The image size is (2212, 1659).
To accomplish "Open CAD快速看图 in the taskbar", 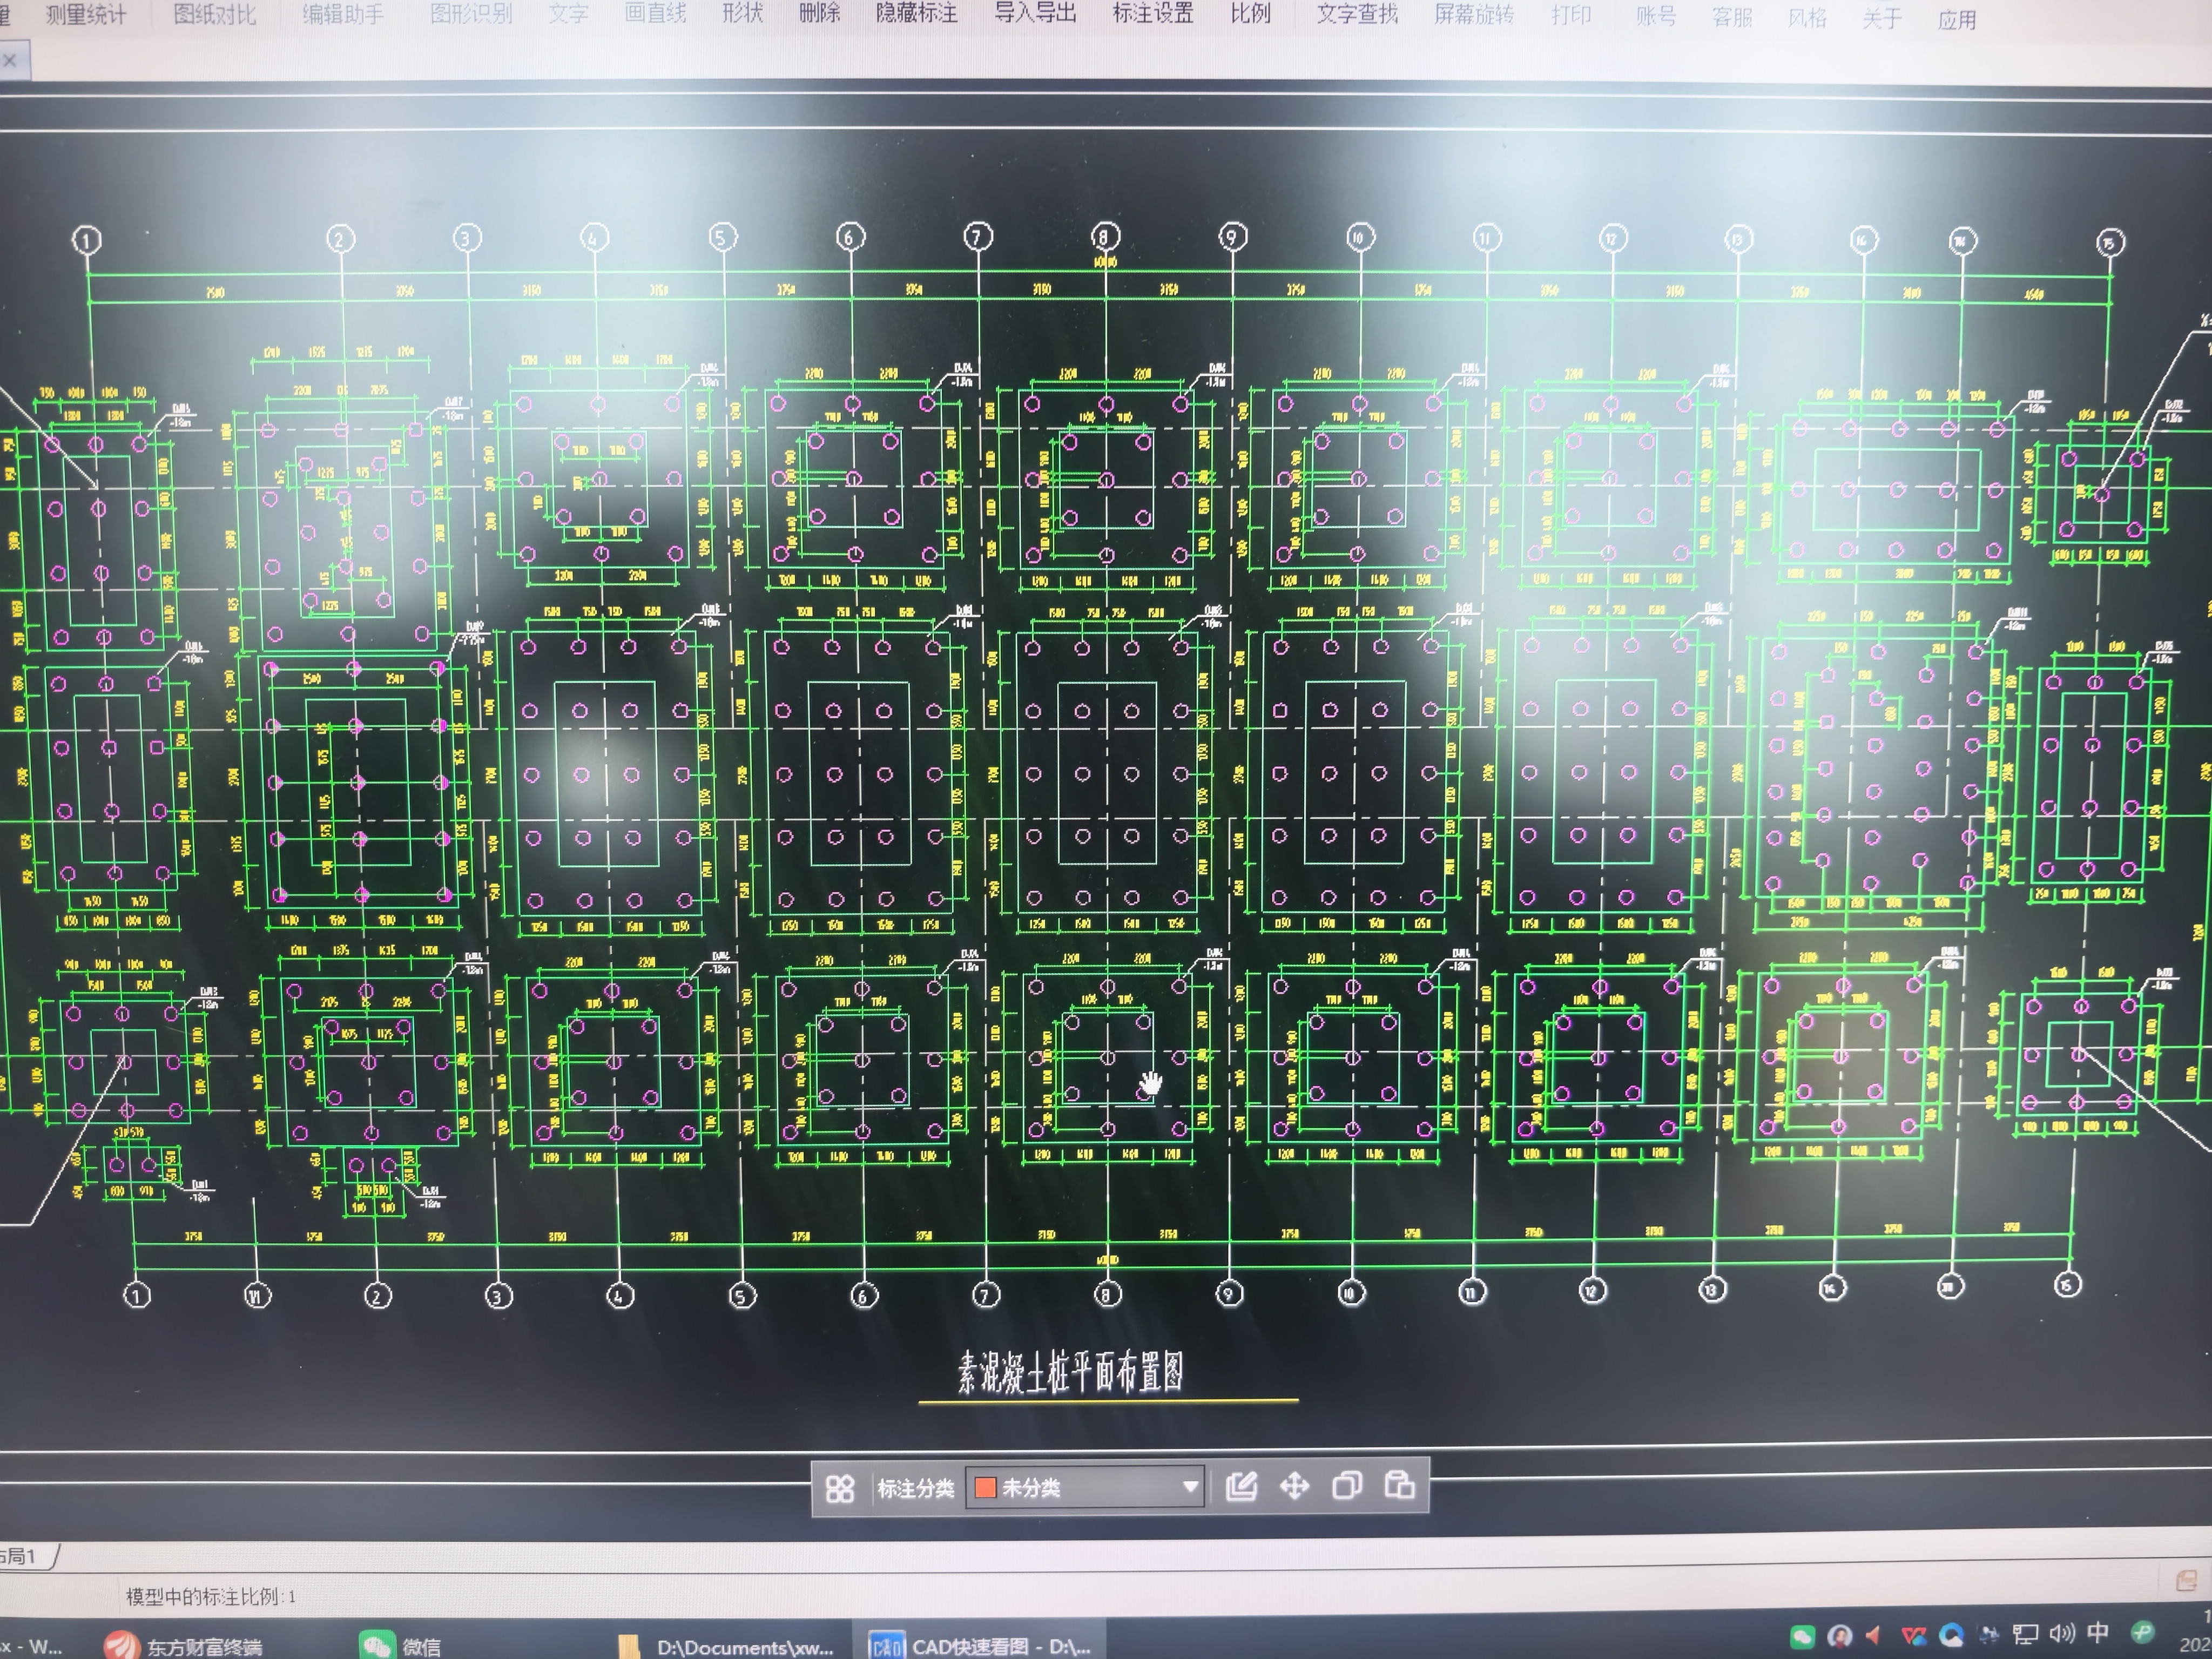I will pyautogui.click(x=980, y=1645).
